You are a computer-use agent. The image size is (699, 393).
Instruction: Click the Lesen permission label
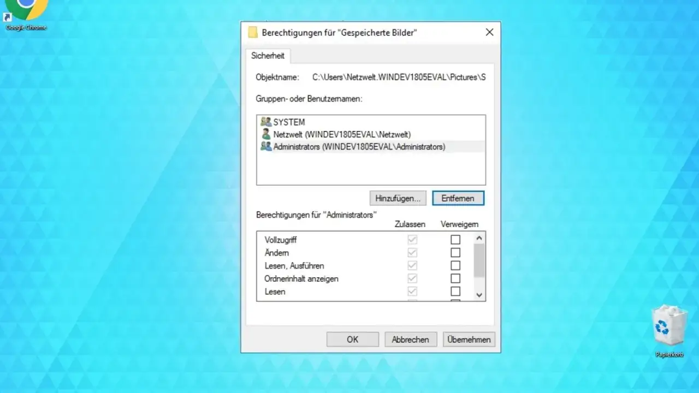275,292
